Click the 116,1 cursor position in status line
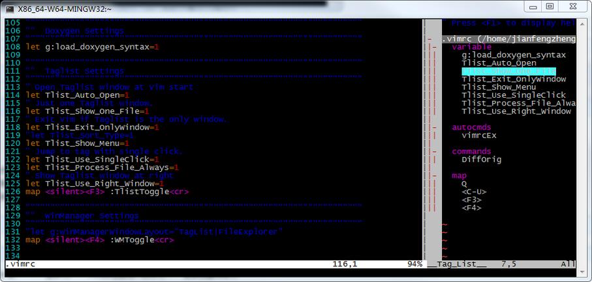 (x=345, y=264)
